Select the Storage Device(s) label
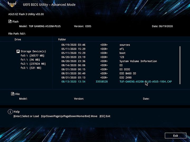 33,51
